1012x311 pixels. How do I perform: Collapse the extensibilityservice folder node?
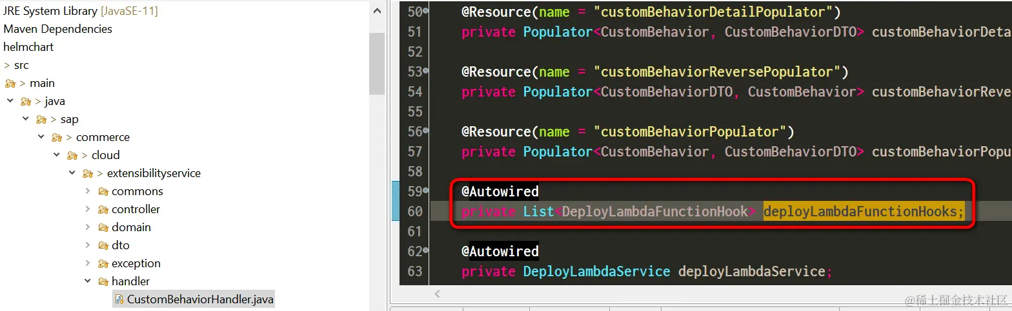point(72,173)
